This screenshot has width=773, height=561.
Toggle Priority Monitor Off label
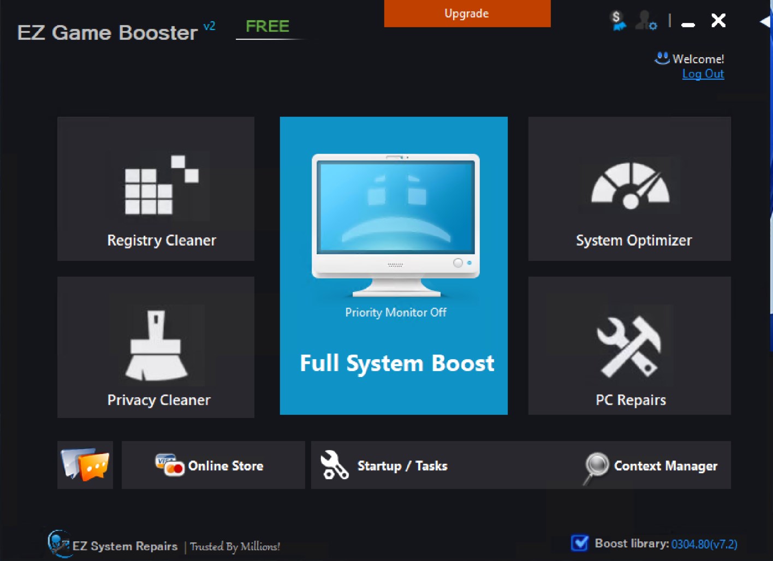point(396,313)
